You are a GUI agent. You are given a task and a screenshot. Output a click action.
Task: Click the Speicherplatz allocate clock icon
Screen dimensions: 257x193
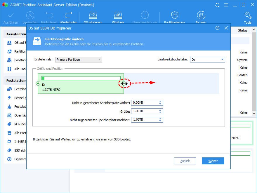click(145, 15)
